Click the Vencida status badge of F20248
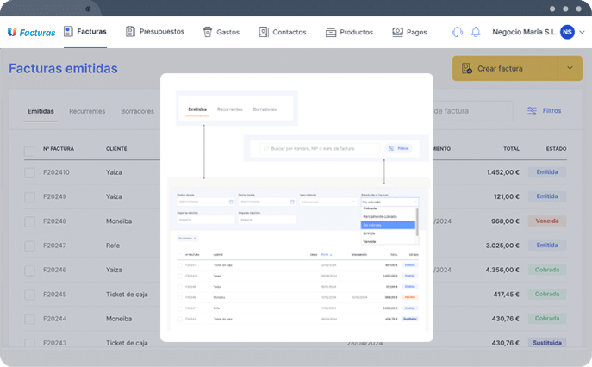This screenshot has height=367, width=592. [x=547, y=221]
